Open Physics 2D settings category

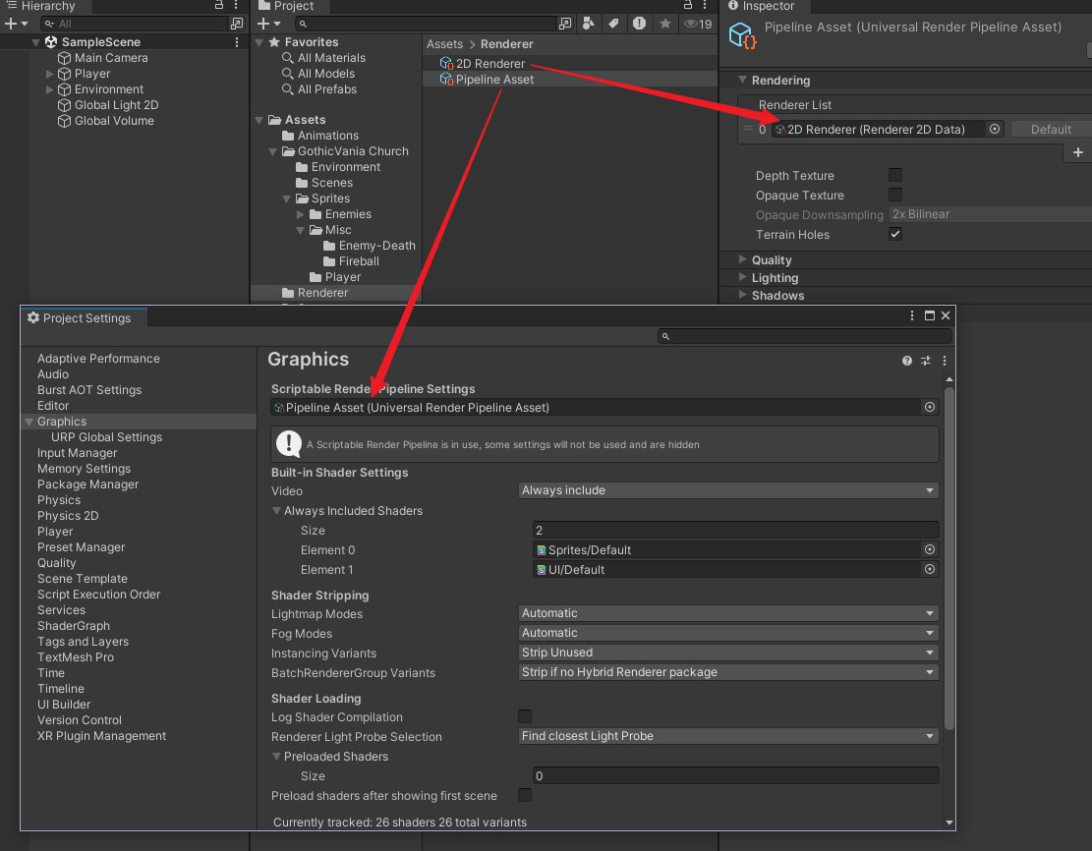pyautogui.click(x=68, y=516)
